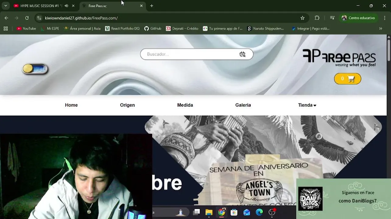391x219 pixels.
Task: Open GitHub bookmark
Action: [x=153, y=29]
